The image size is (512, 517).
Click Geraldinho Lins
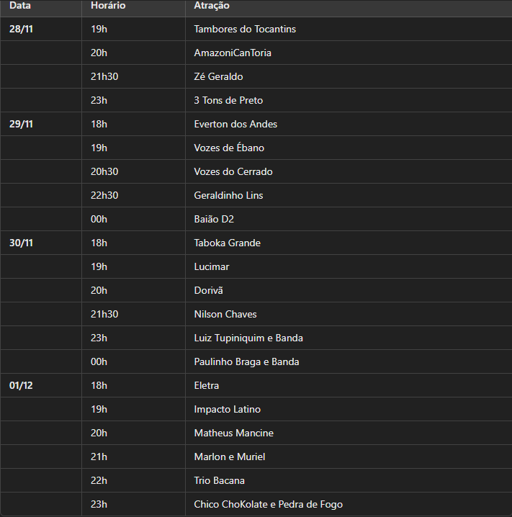[228, 195]
